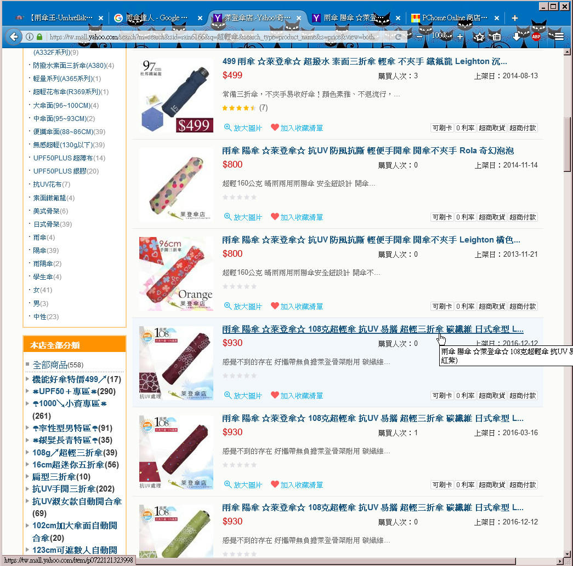
Task: Click the 可刷卡 tag on the Leighton 橘色 umbrella
Action: (x=442, y=306)
